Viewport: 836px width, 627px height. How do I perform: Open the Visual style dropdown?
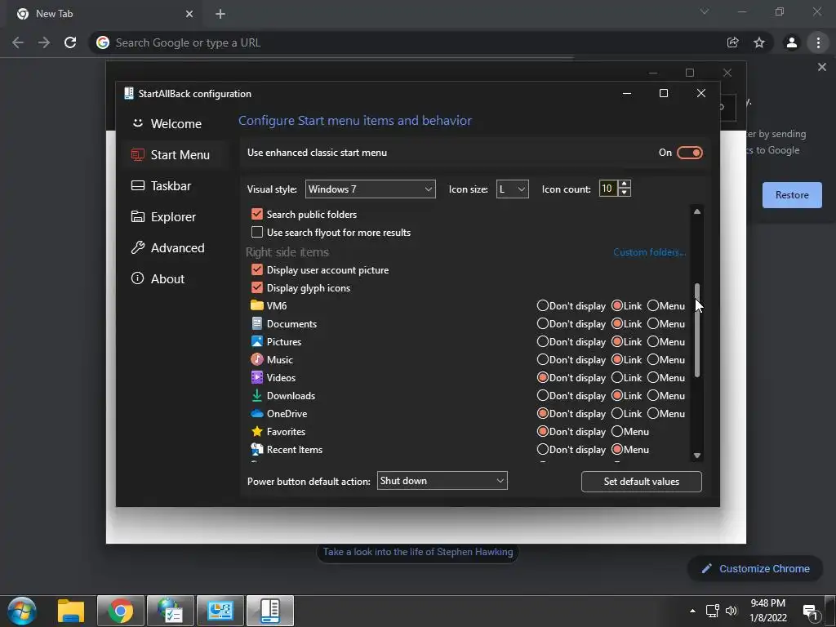tap(370, 189)
